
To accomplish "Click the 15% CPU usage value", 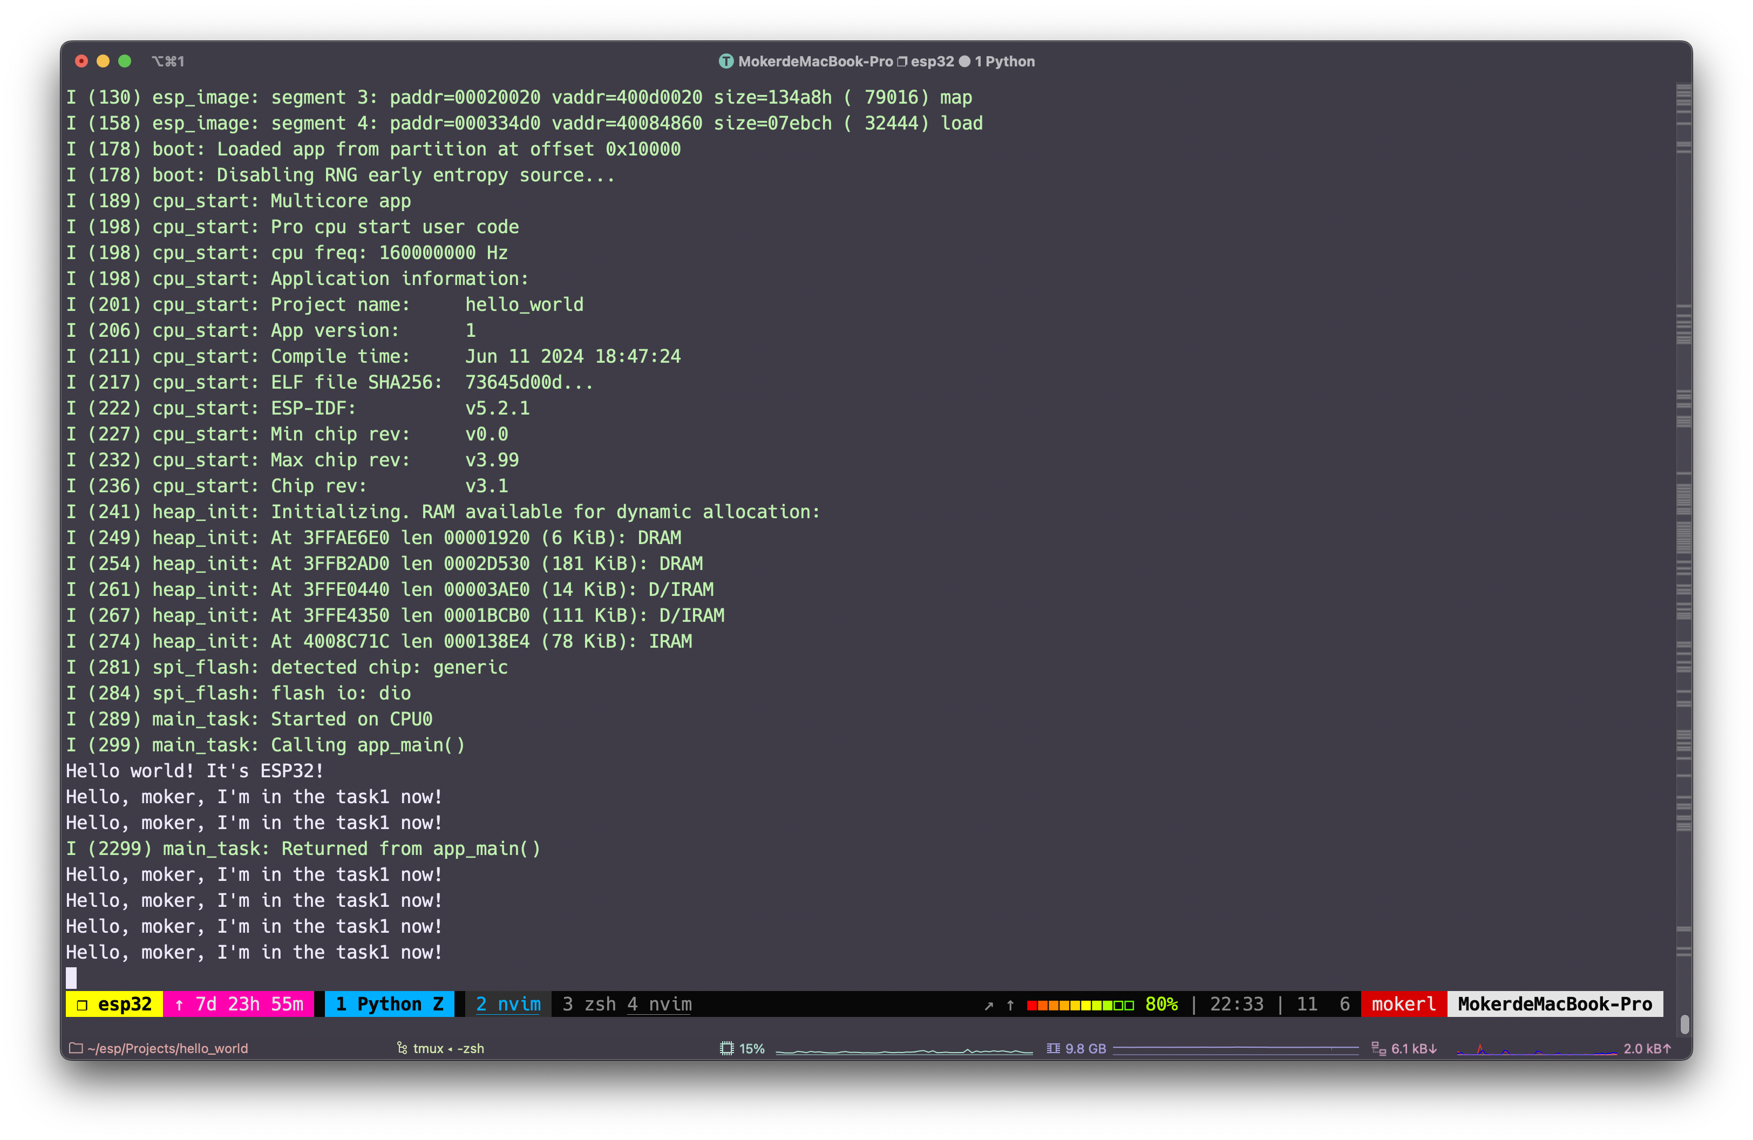I will click(x=751, y=1048).
